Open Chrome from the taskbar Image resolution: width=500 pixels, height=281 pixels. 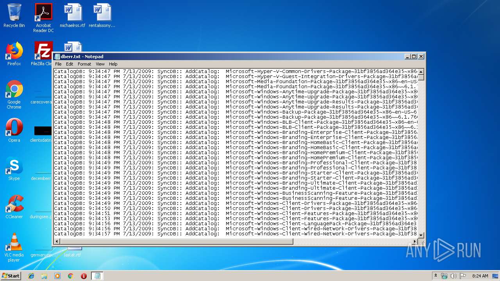click(x=70, y=276)
